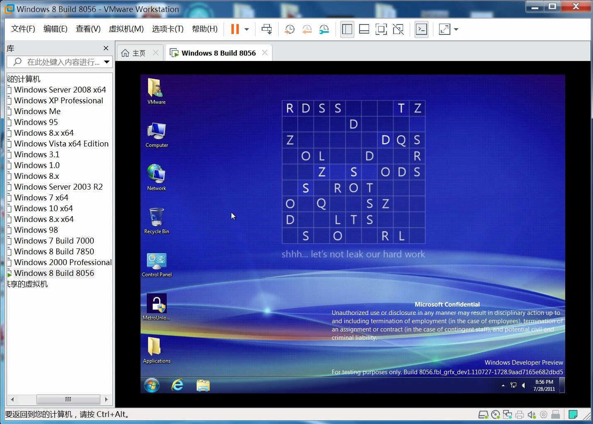Click the USB device status icon
This screenshot has width=593, height=424.
[x=556, y=414]
